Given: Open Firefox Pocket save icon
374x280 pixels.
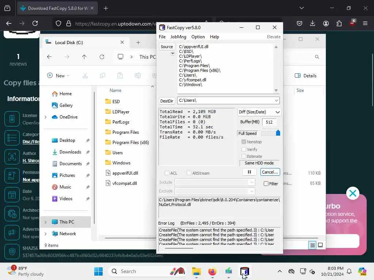Looking at the screenshot, I should [x=299, y=23].
